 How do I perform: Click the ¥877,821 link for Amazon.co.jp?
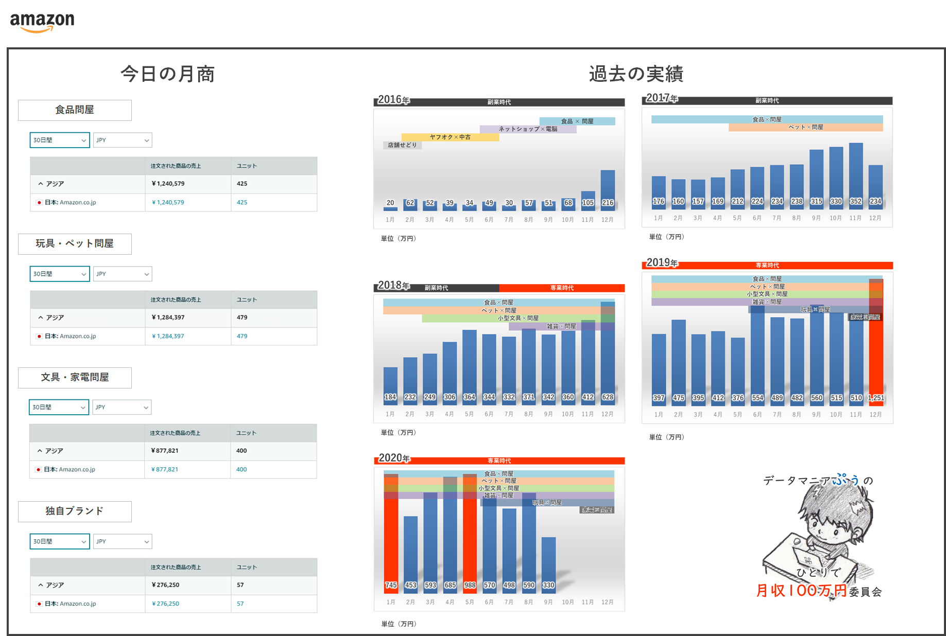(x=165, y=469)
